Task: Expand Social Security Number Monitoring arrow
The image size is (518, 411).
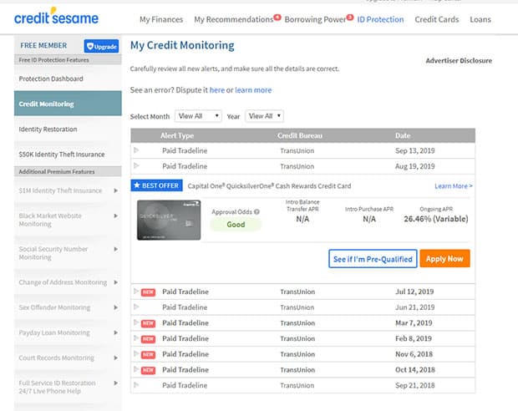Action: point(115,249)
